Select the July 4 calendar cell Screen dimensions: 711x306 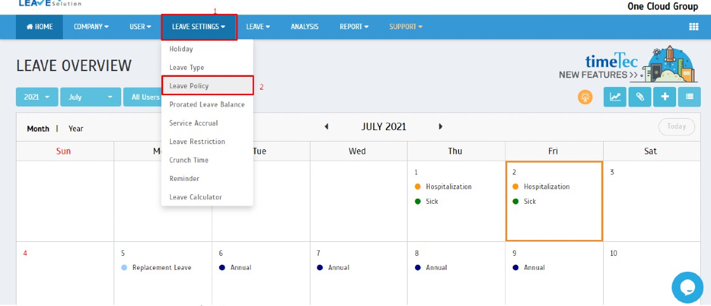click(x=65, y=273)
